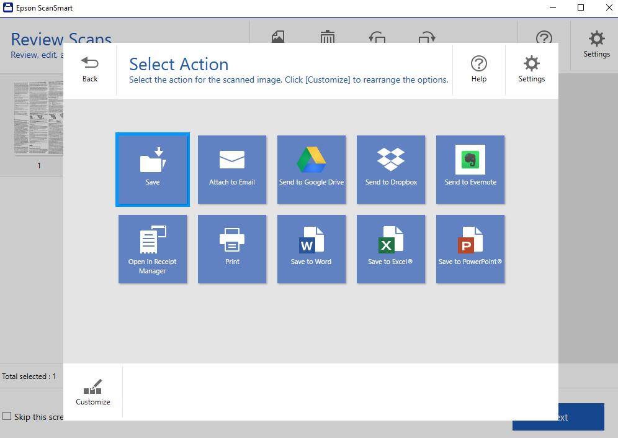Select the Print action tile
Screen dimensions: 618x438
[232, 249]
